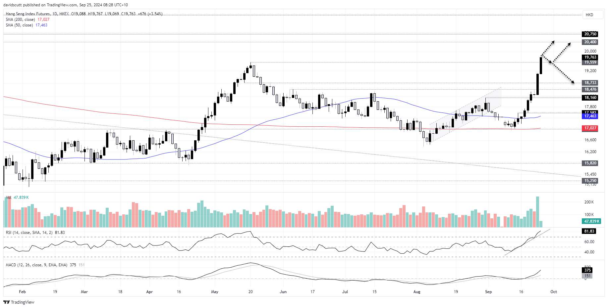Click the 15,250 price level label
Image resolution: width=608 pixels, height=308 pixels.
590,181
